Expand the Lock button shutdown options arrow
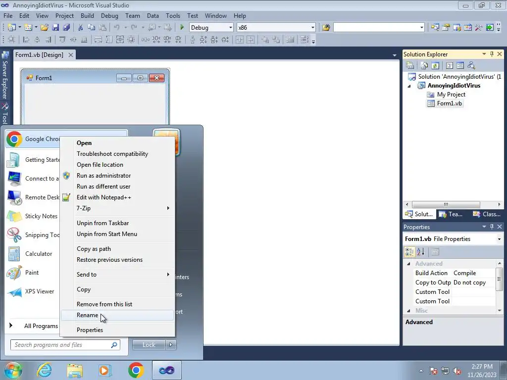The image size is (507, 380). (171, 345)
